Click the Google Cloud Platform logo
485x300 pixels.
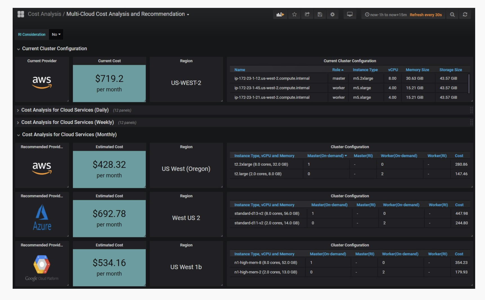(x=42, y=268)
